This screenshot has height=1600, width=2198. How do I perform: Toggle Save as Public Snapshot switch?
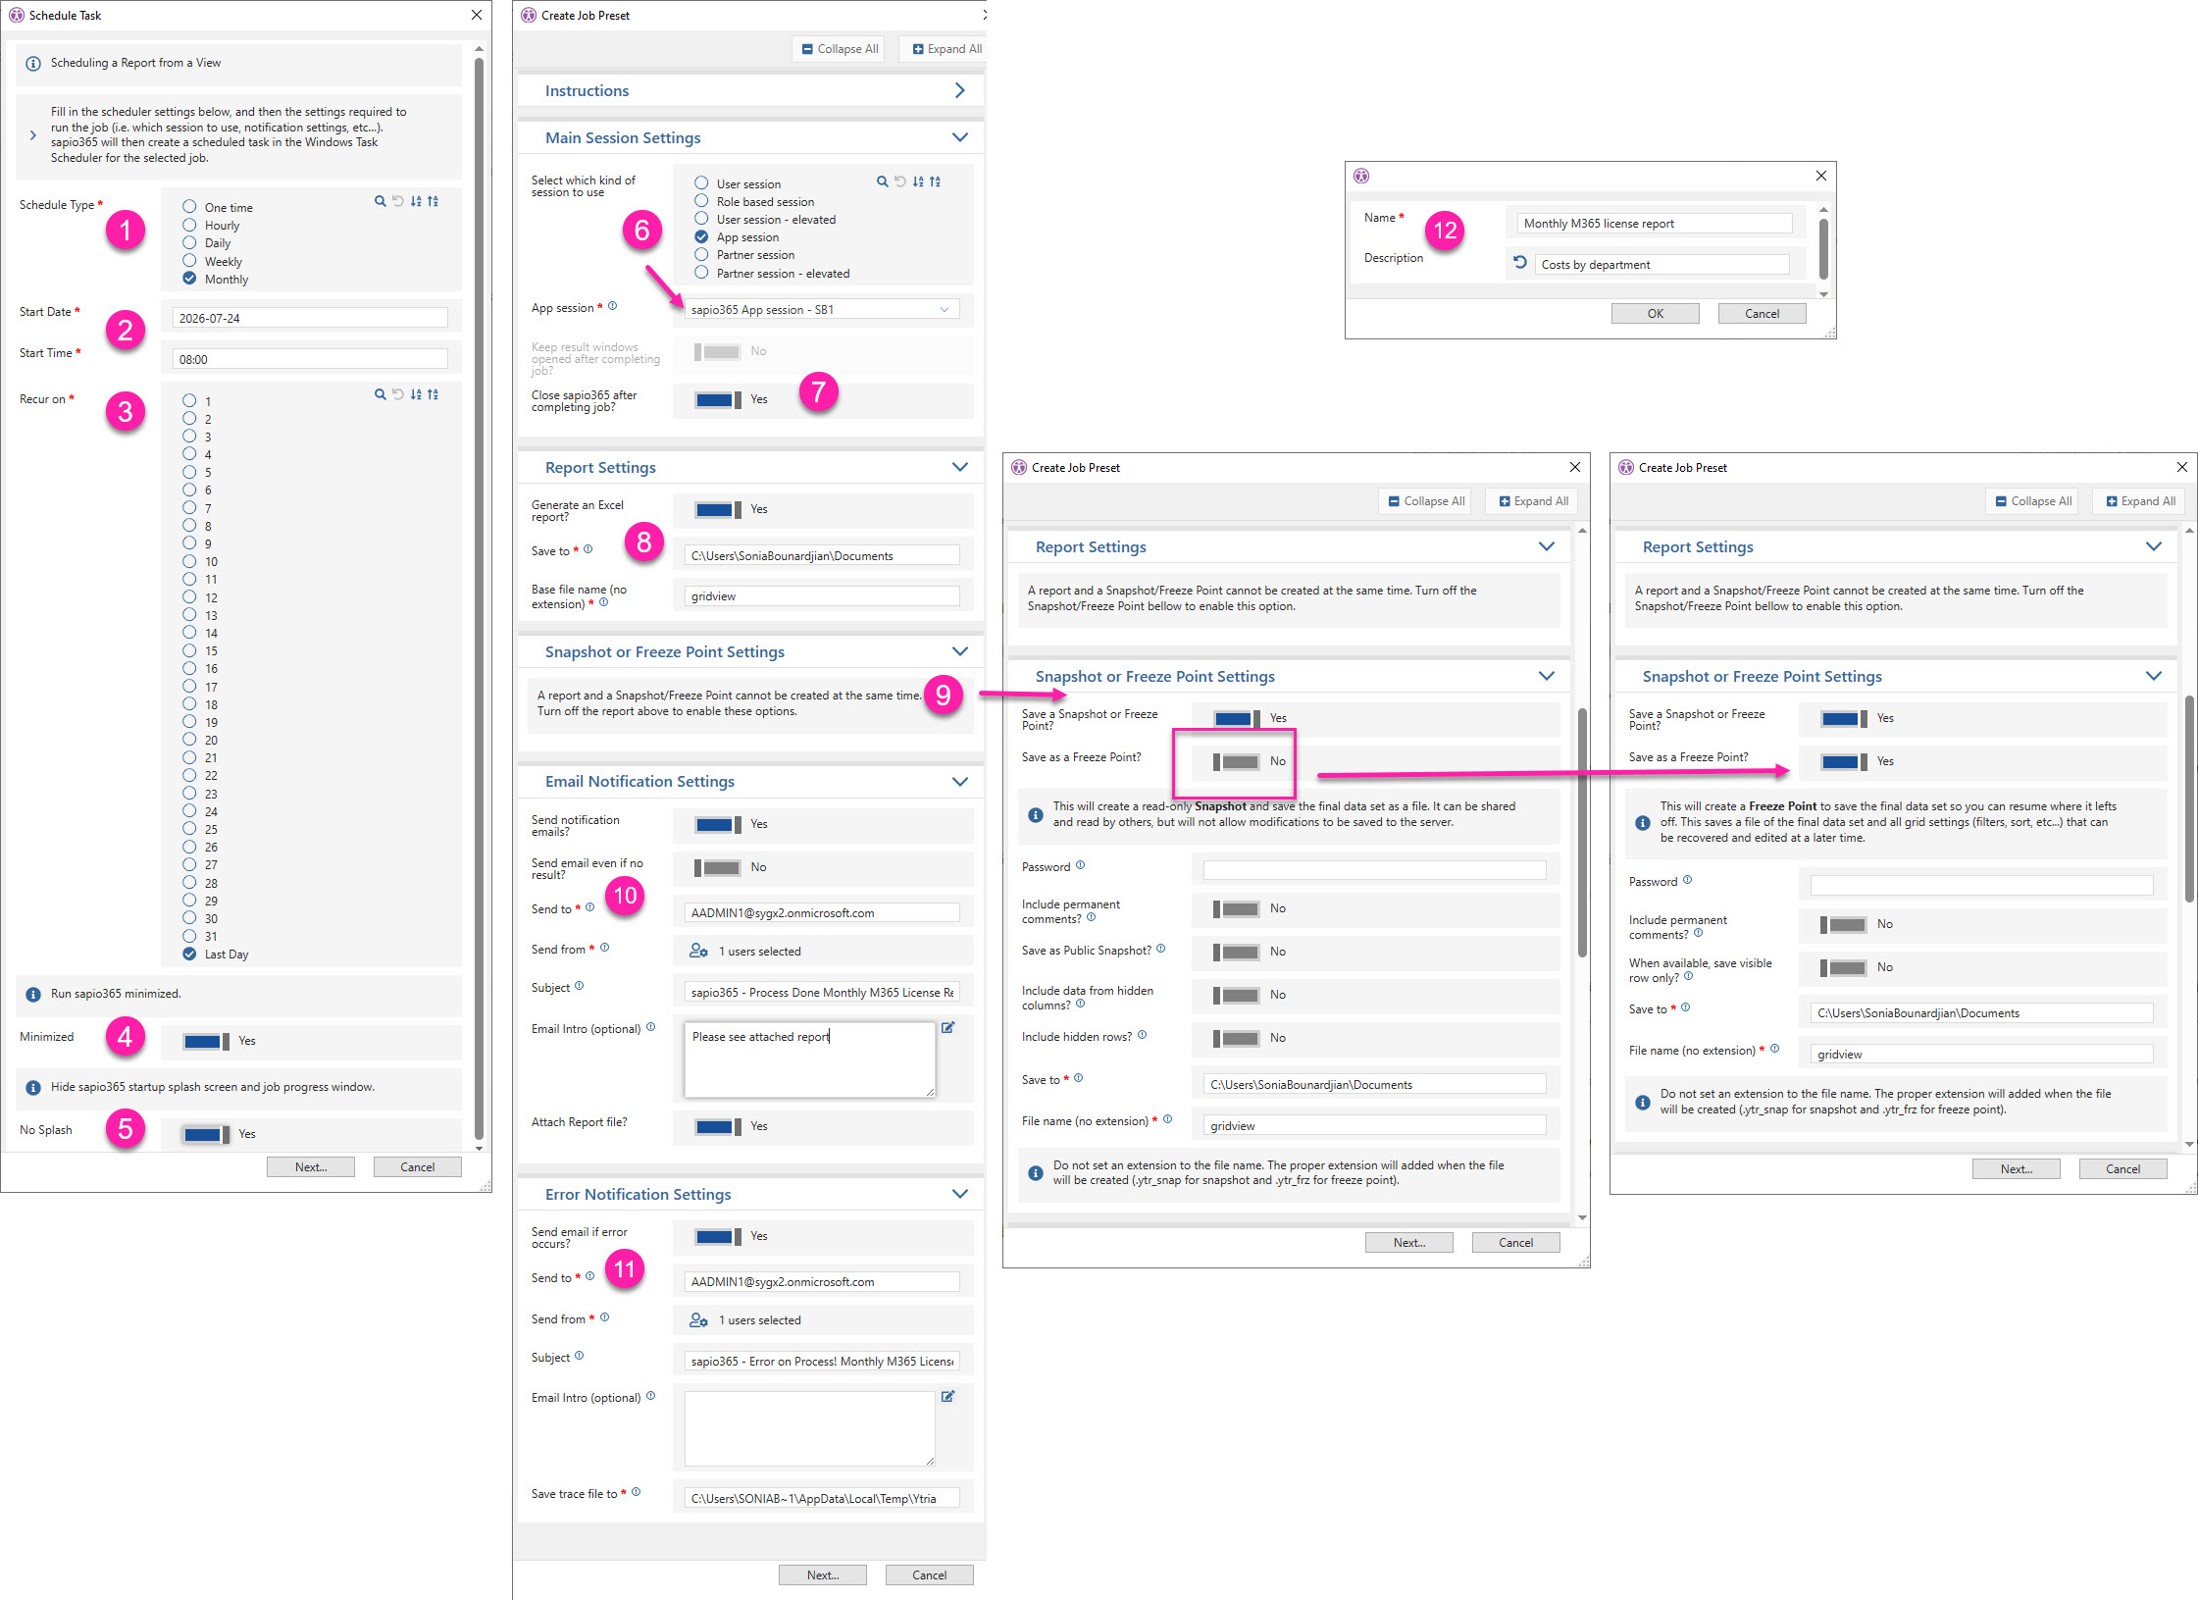[x=1237, y=952]
